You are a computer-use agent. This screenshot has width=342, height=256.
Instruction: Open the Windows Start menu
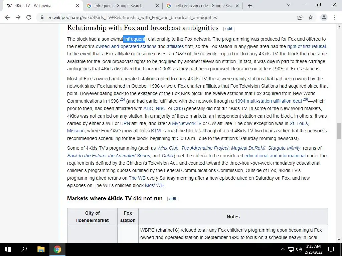point(8,249)
